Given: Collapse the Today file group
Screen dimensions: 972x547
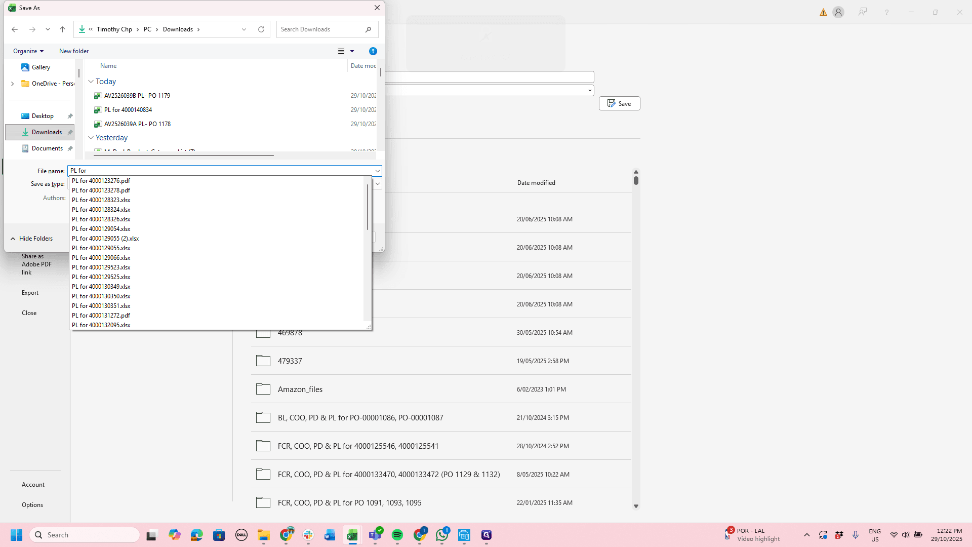Looking at the screenshot, I should click(x=91, y=82).
